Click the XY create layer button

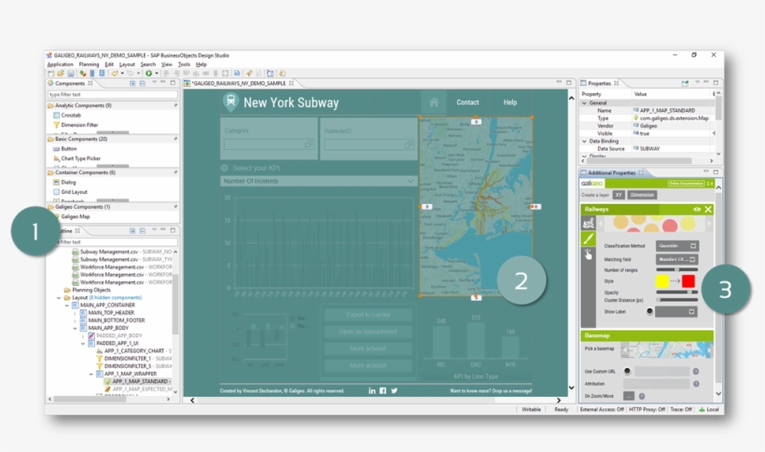point(619,195)
